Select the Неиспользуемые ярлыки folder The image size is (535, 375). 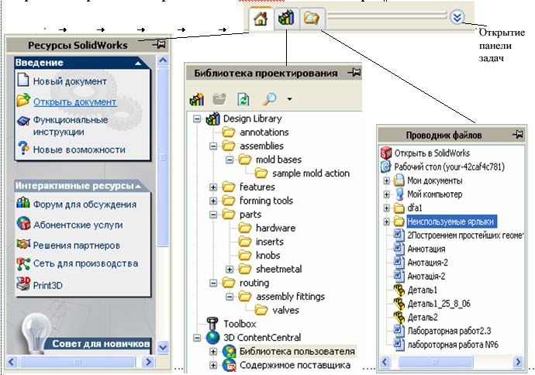450,222
